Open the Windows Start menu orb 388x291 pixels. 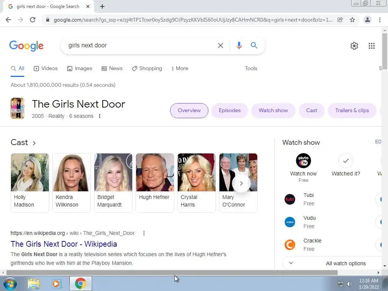point(10,283)
